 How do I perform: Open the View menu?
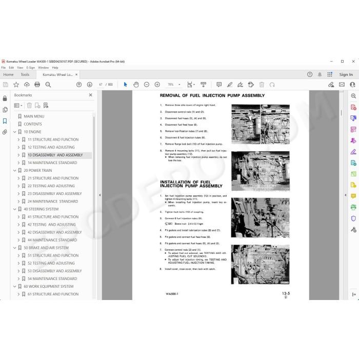point(20,68)
